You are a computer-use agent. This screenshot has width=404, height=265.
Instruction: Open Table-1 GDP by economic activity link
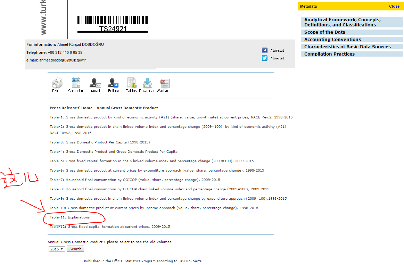171,117
